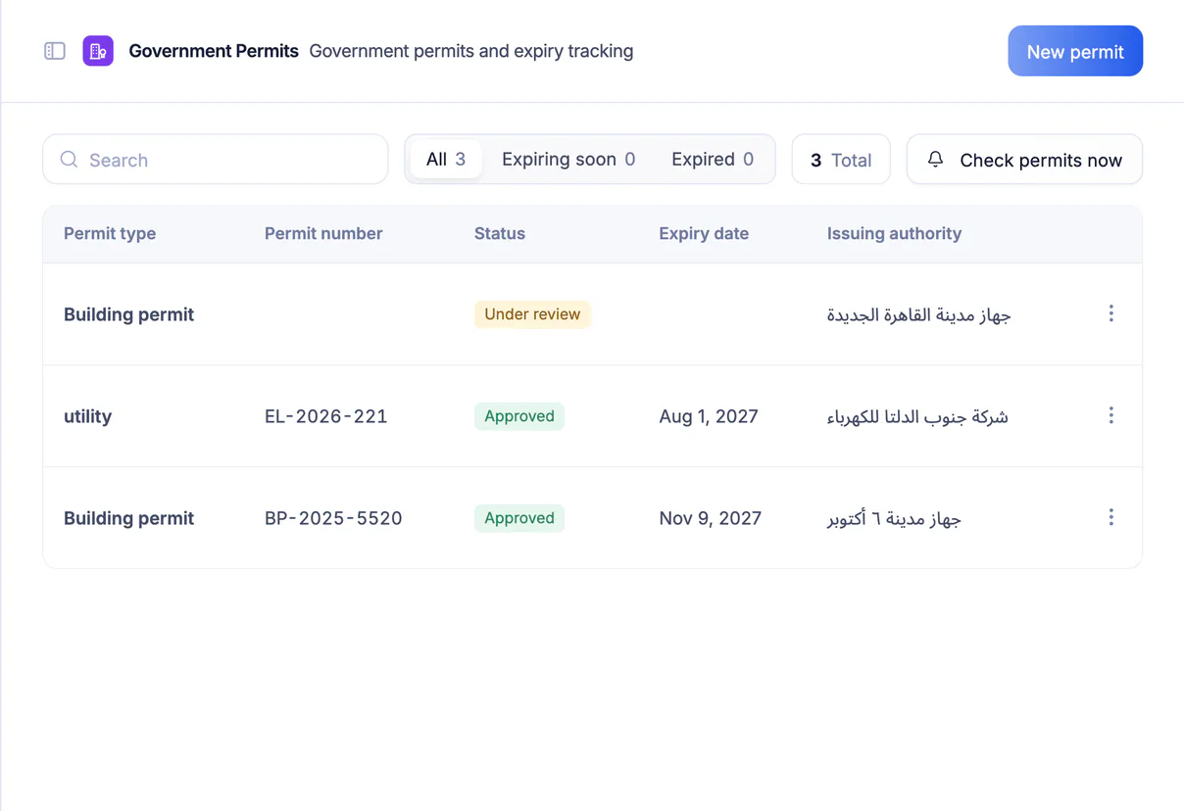Click the purple Government Permits app icon
The height and width of the screenshot is (811, 1184).
point(98,51)
